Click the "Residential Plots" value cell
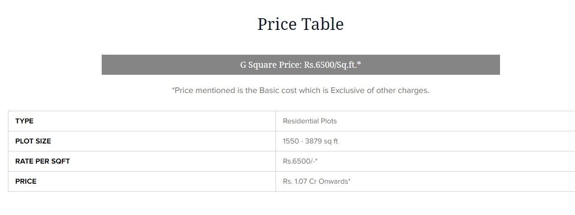Viewport: 575px width, 215px height. [310, 121]
